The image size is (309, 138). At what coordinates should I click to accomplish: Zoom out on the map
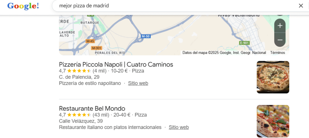[x=280, y=40]
